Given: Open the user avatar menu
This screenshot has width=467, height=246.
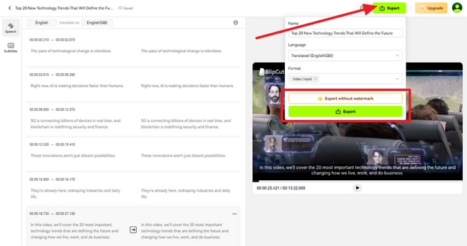Looking at the screenshot, I should click(457, 8).
